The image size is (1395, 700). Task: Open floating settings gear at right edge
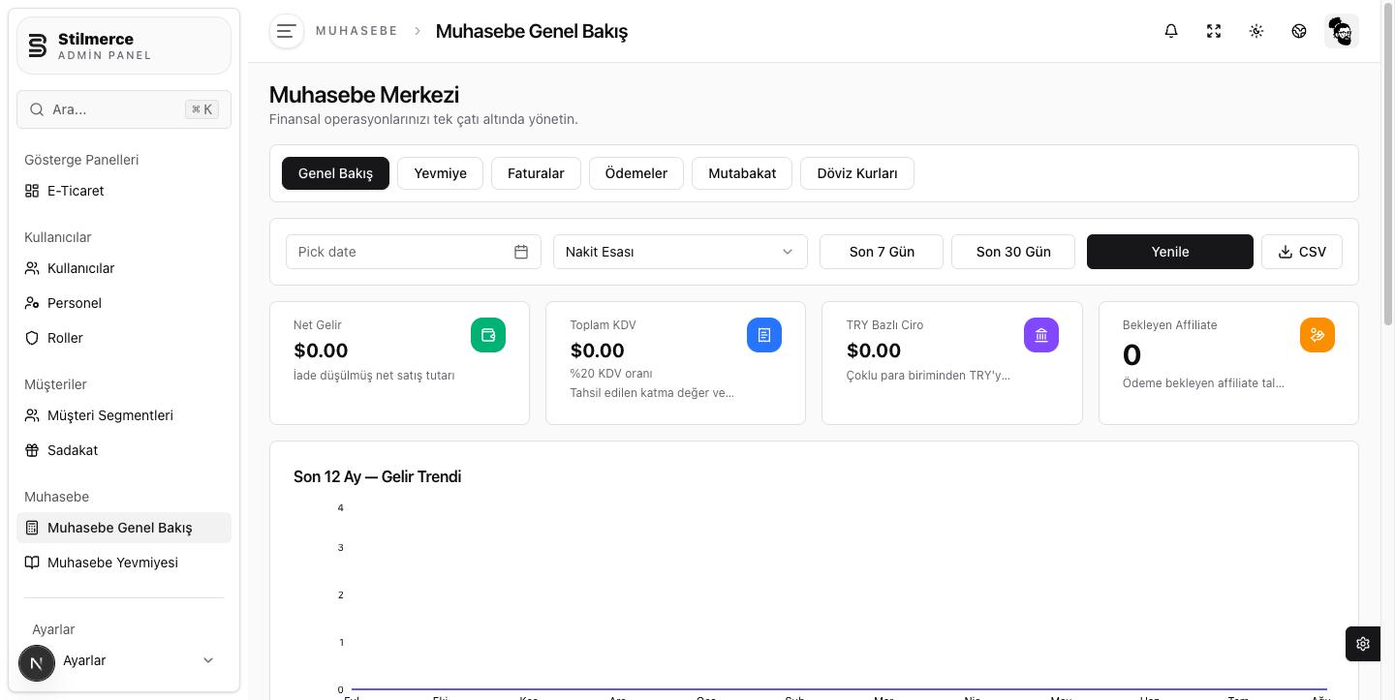point(1363,644)
